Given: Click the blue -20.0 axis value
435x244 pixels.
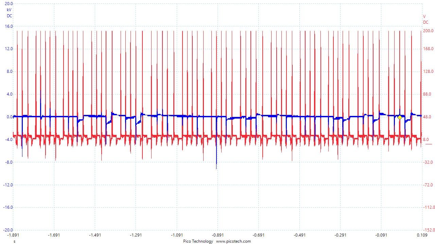Looking at the screenshot, I should 8,230.
